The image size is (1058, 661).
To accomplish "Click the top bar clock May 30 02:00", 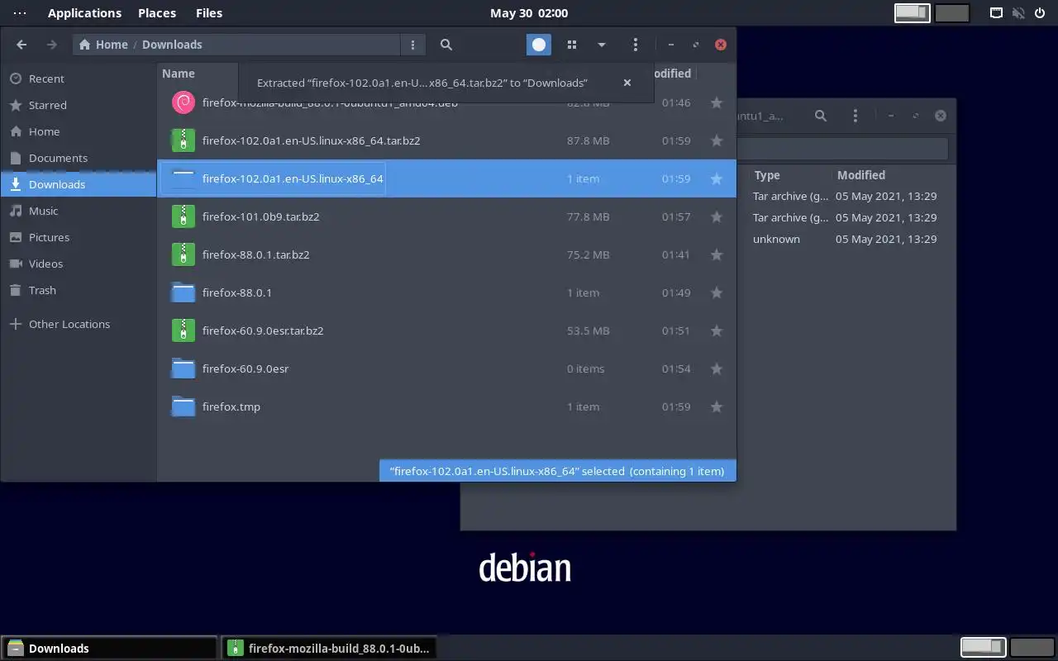I will coord(529,13).
